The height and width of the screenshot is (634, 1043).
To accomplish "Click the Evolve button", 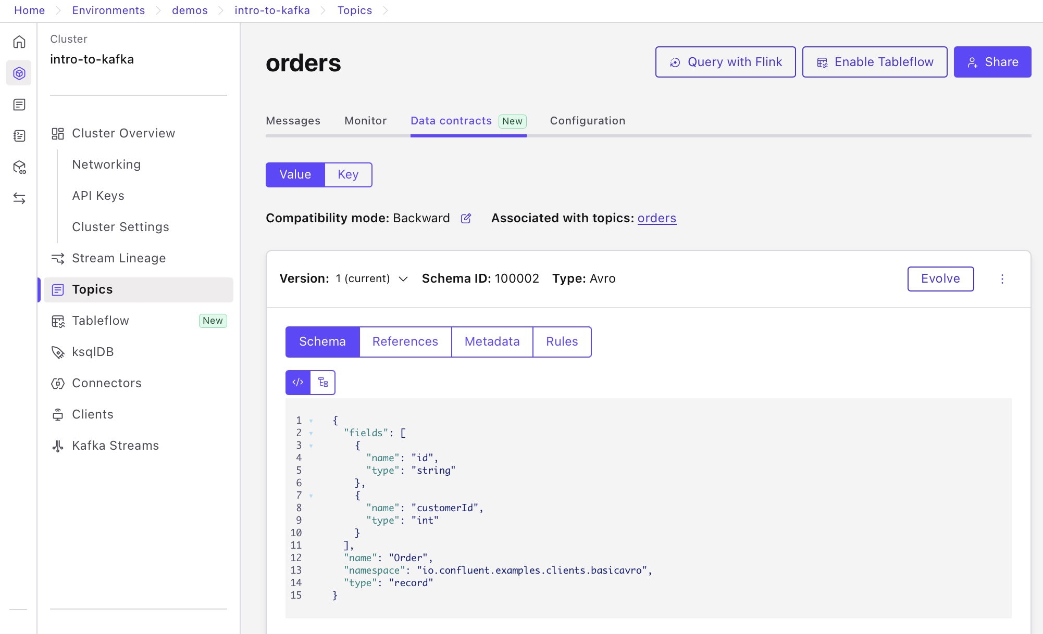I will tap(940, 279).
